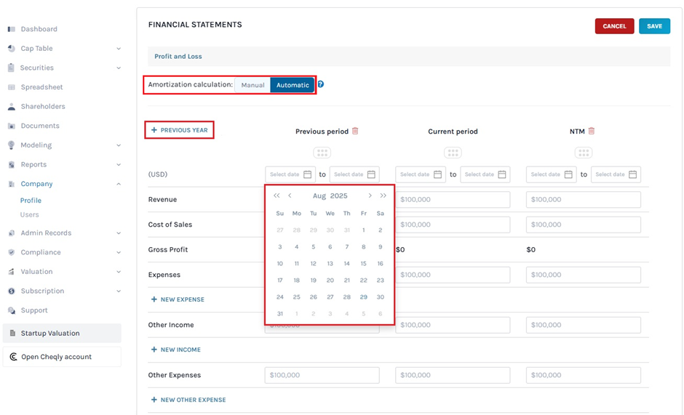Pick August 15 in the calendar
The height and width of the screenshot is (415, 684).
click(363, 264)
